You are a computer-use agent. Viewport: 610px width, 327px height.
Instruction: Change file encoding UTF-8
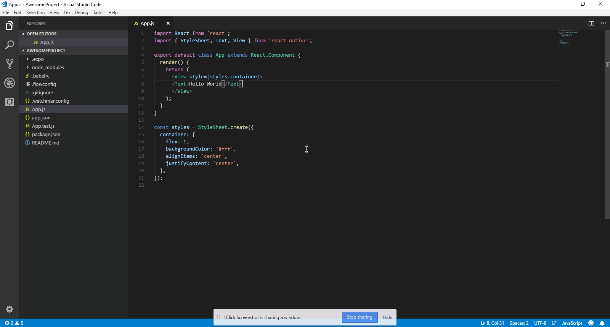pyautogui.click(x=540, y=323)
